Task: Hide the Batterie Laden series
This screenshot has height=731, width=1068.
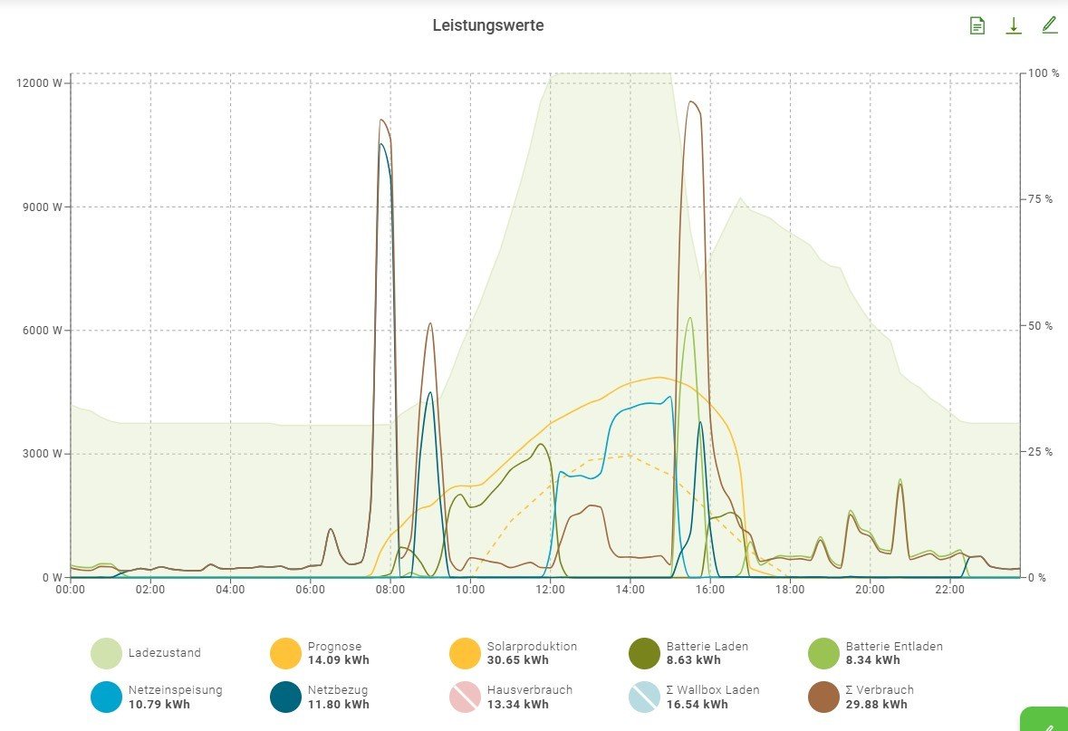Action: point(644,653)
